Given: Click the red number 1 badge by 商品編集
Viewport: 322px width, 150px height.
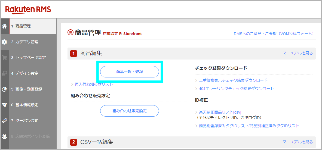Looking at the screenshot, I should [73, 54].
